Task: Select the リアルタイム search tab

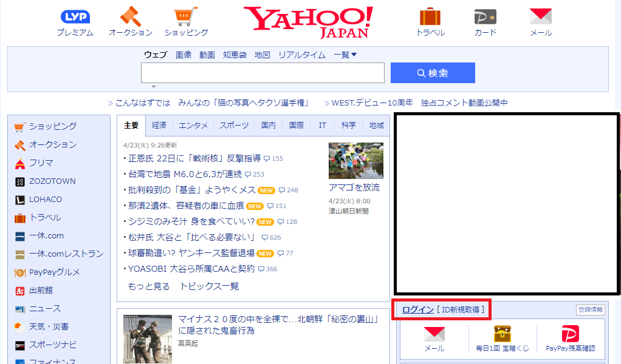Action: pos(302,55)
